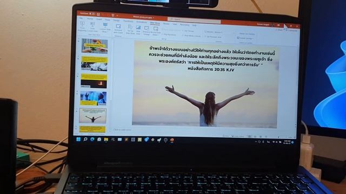346x194 pixels.
Task: Select the open-arms woman slide thumbnail
Action: coord(92,115)
